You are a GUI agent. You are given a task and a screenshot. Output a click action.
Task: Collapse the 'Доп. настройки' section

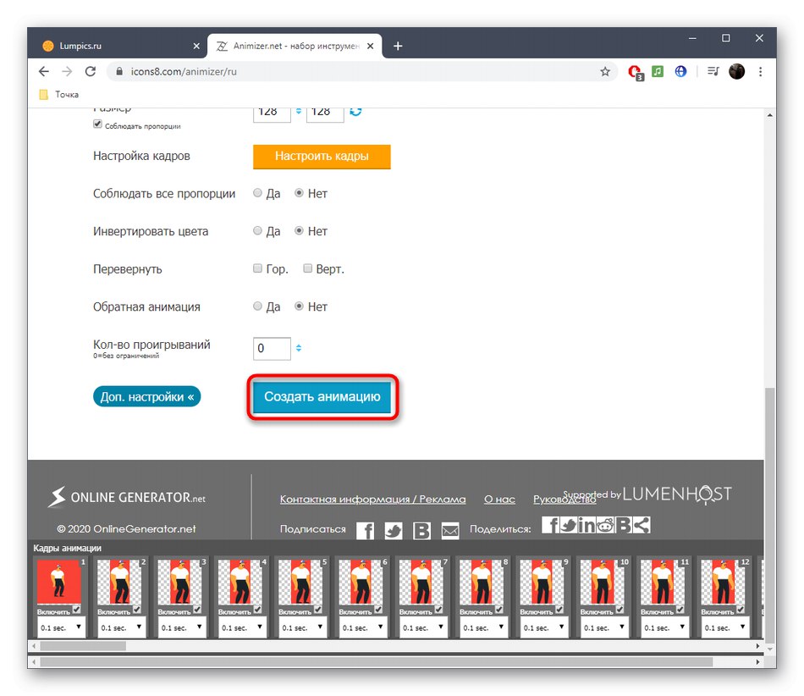146,395
